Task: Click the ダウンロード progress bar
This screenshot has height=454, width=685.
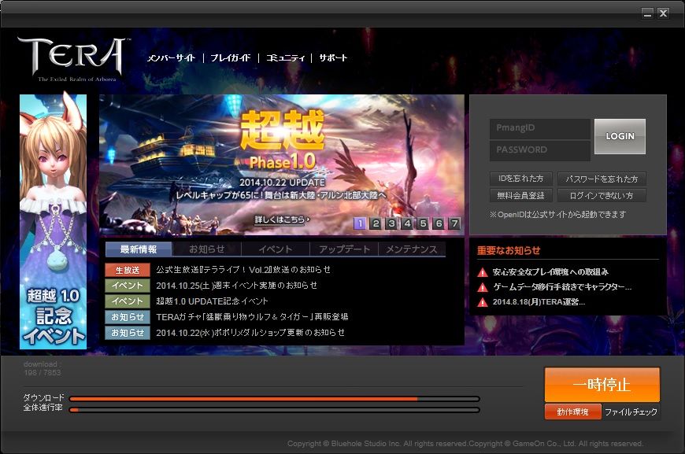Action: 274,399
